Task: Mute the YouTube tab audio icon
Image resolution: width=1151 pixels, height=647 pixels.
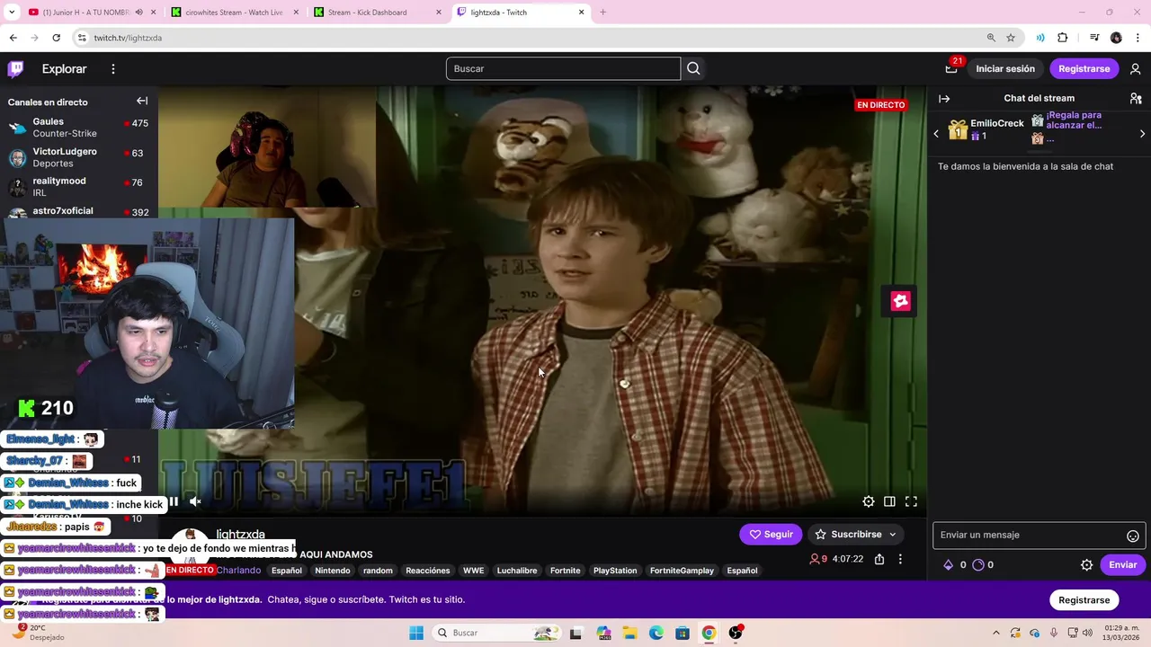Action: coord(138,13)
